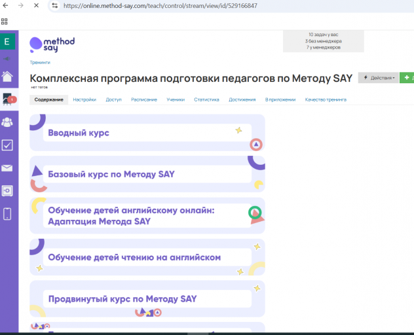Click the address bar URL
The image size is (414, 335).
pos(160,5)
